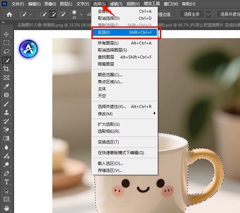Choose Similar (选取相似) menu entry
This screenshot has height=213, width=240.
125,131
